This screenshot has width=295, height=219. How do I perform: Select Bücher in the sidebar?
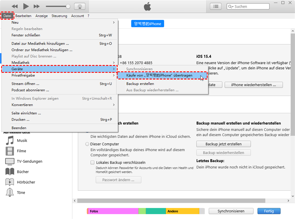click(23, 172)
